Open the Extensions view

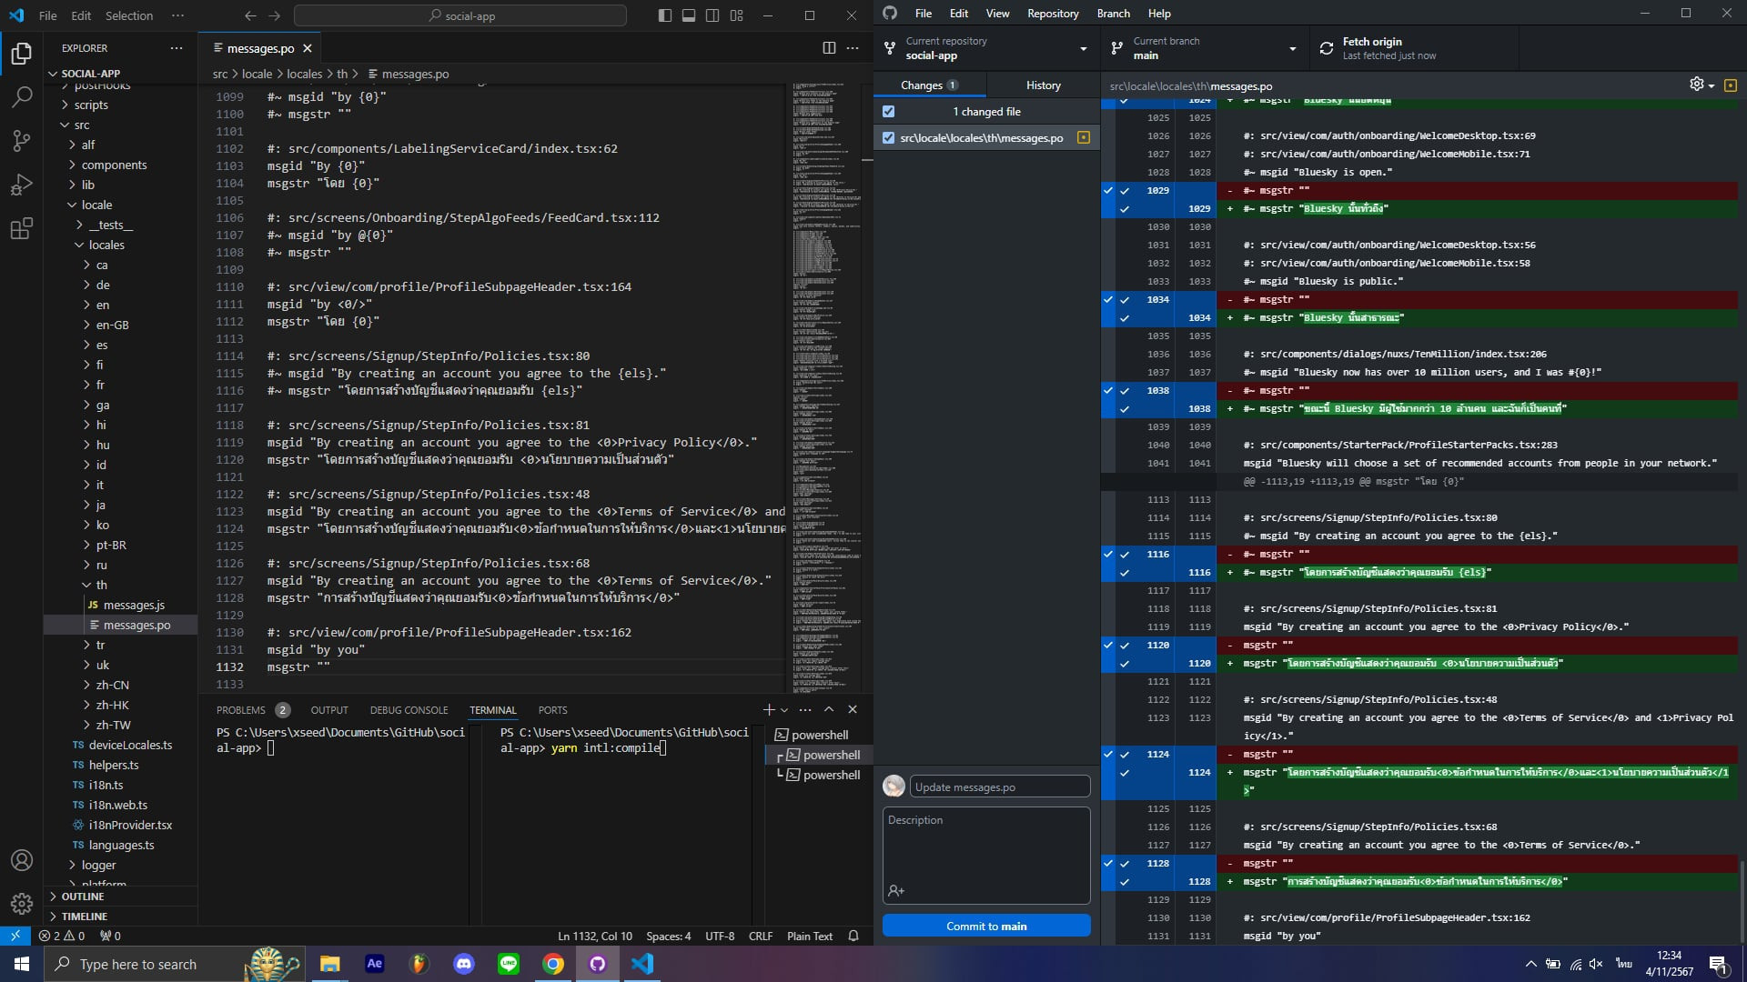[x=22, y=227]
